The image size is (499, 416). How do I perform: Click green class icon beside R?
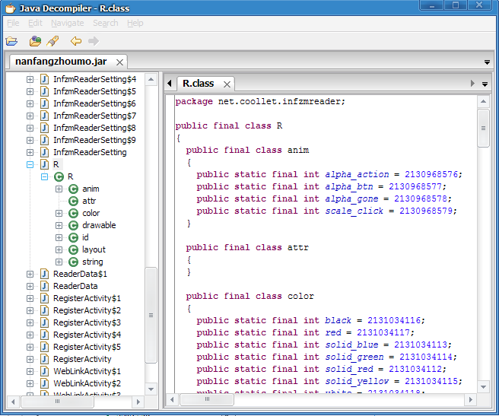tap(59, 176)
